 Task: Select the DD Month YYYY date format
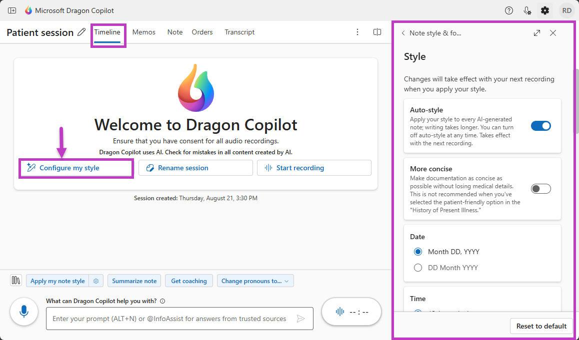coord(418,267)
